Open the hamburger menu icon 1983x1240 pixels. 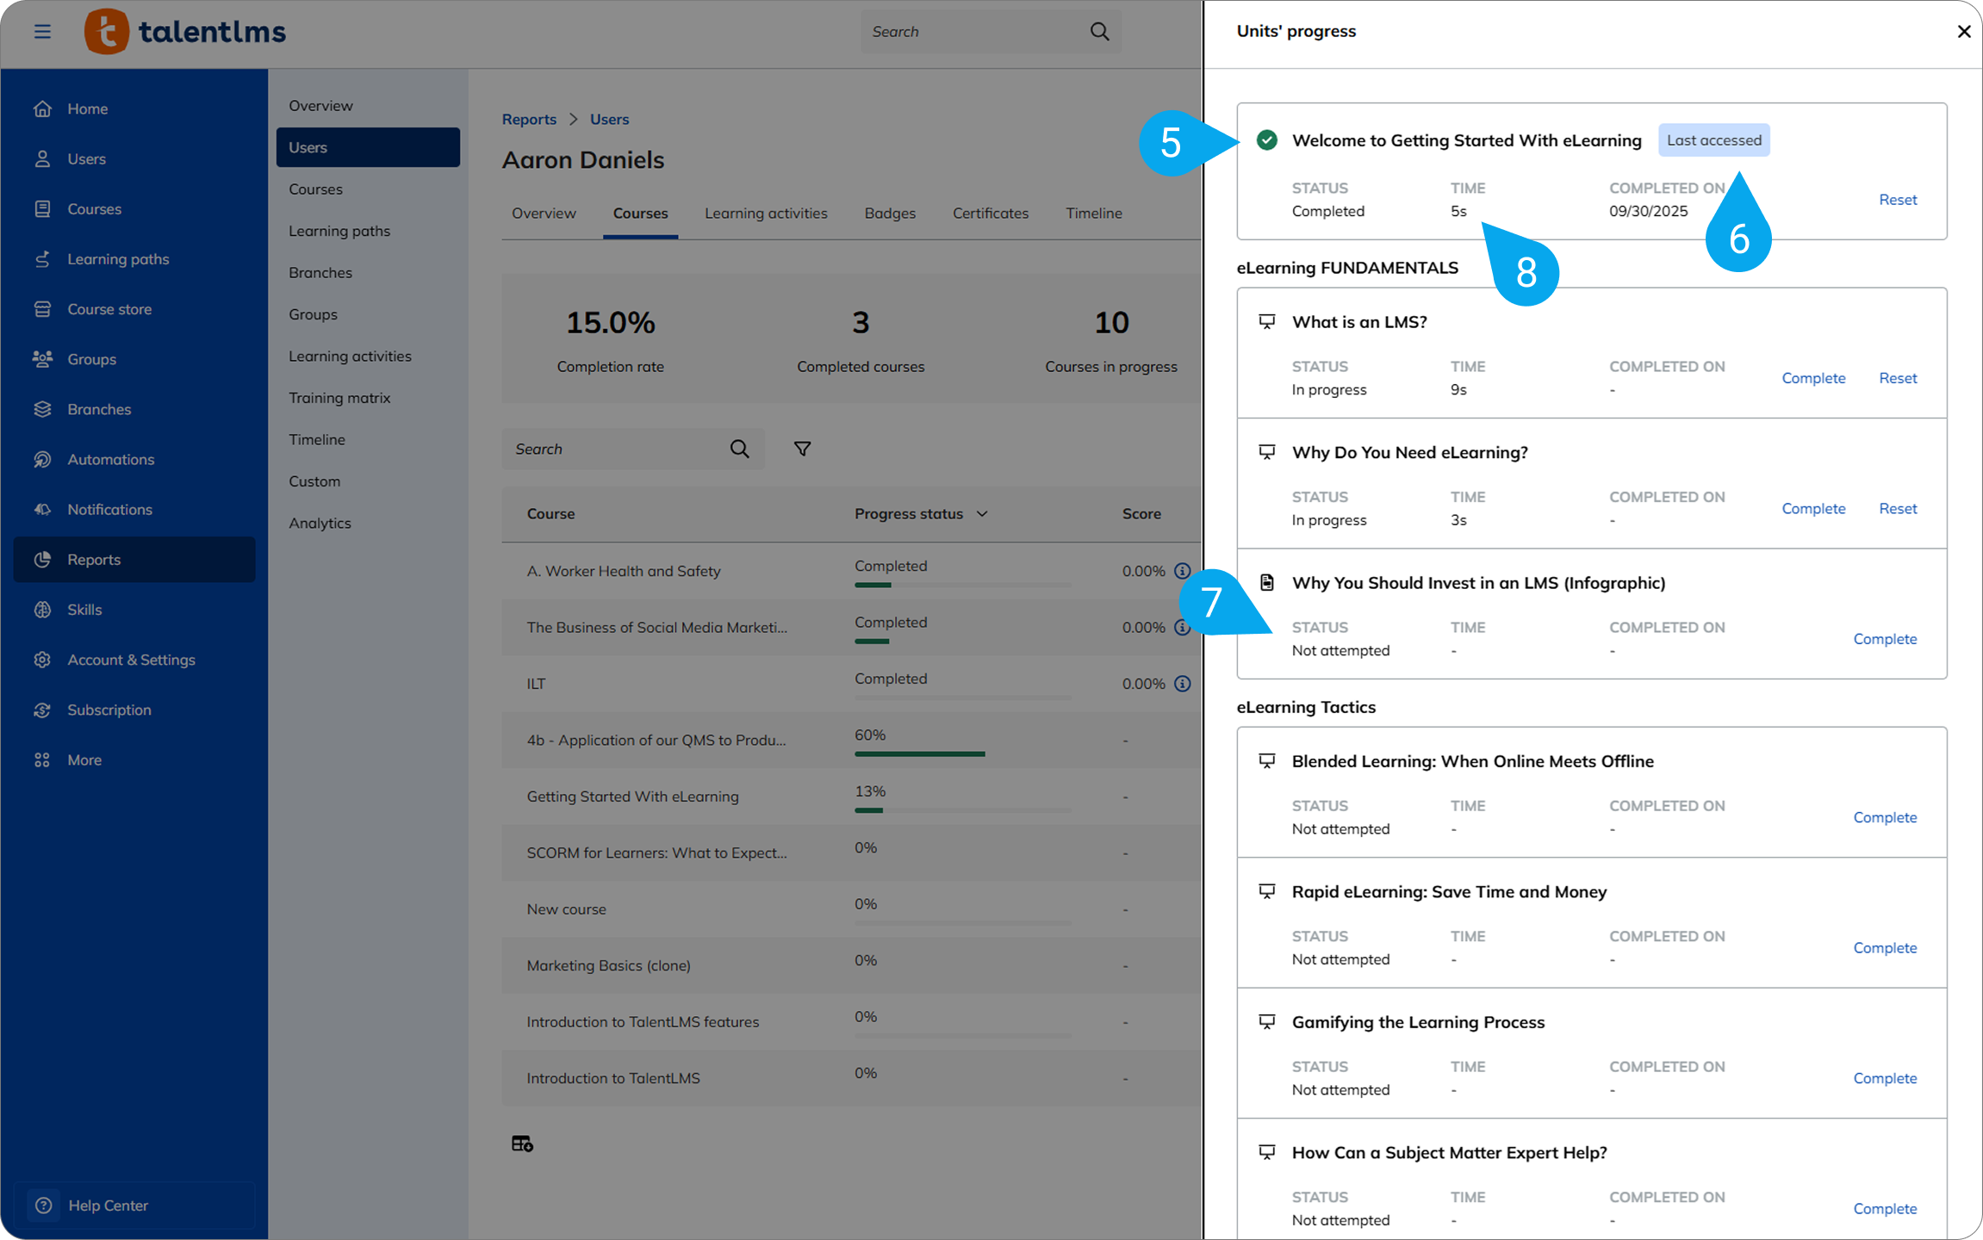(42, 32)
